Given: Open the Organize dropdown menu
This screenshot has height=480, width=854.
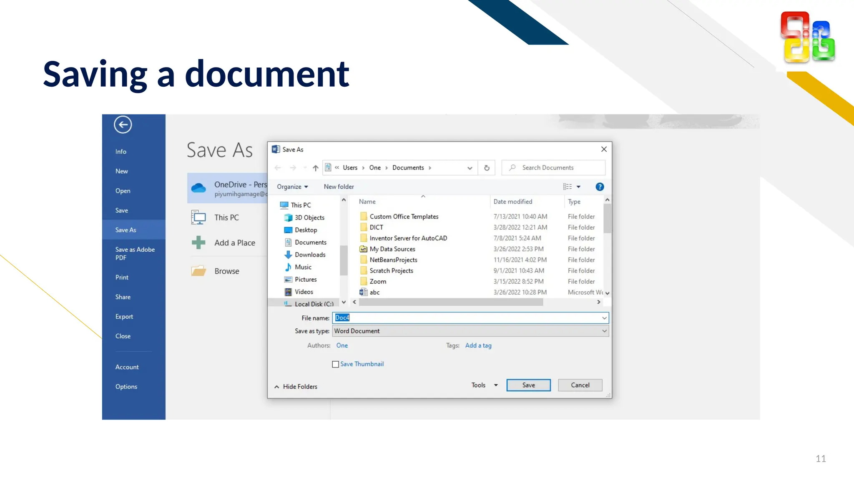Looking at the screenshot, I should coord(292,187).
